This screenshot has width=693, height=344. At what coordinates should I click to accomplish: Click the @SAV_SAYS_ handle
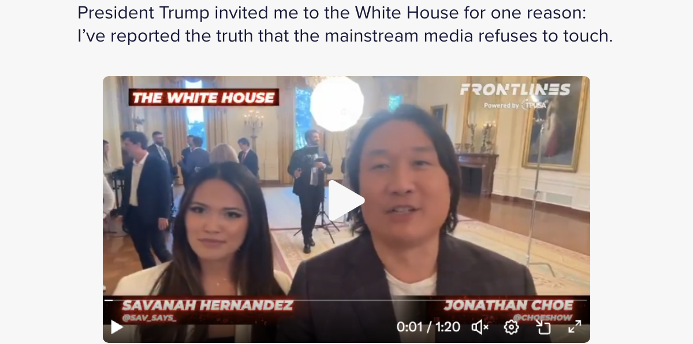(141, 318)
